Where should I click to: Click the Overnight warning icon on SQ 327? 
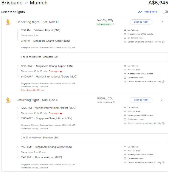(x=61, y=113)
